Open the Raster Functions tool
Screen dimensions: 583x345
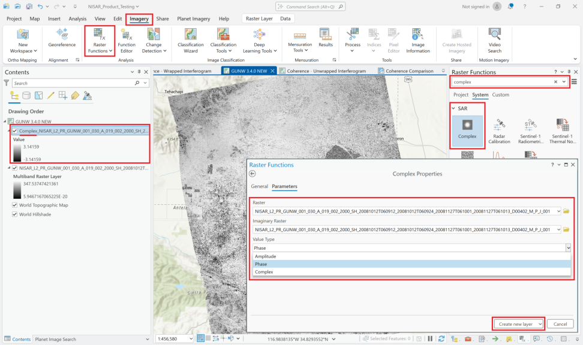100,41
